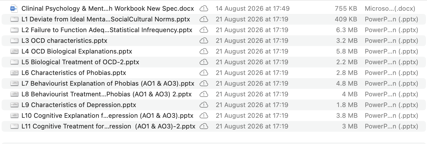Select L10 Cognitive Explanation for Depression file
The image size is (427, 144).
point(107,116)
